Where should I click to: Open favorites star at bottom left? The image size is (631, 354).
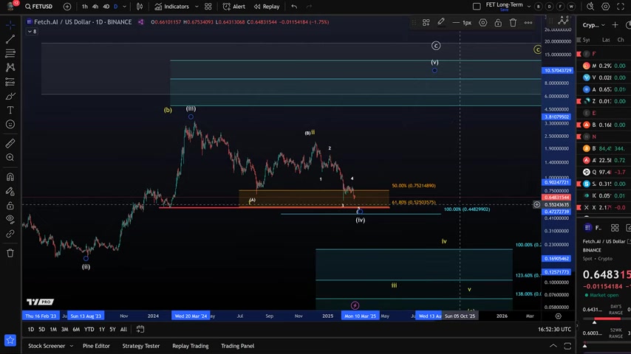10,340
